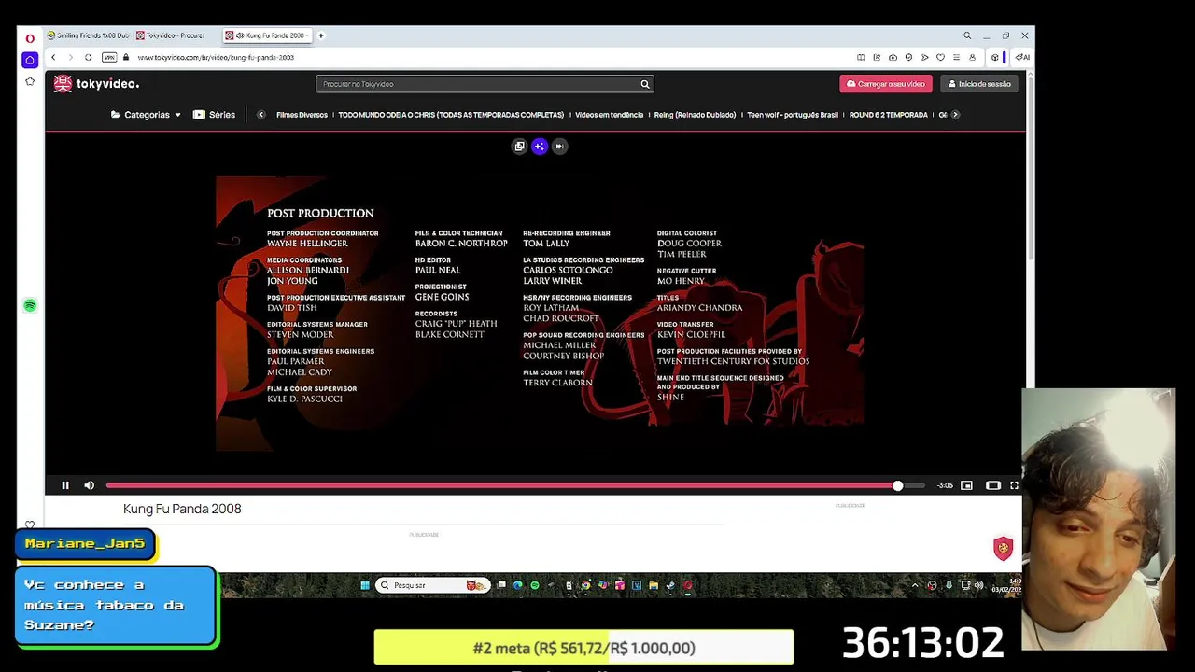Click the Kung Fu Panda 2008 title text
The image size is (1195, 672).
point(182,509)
